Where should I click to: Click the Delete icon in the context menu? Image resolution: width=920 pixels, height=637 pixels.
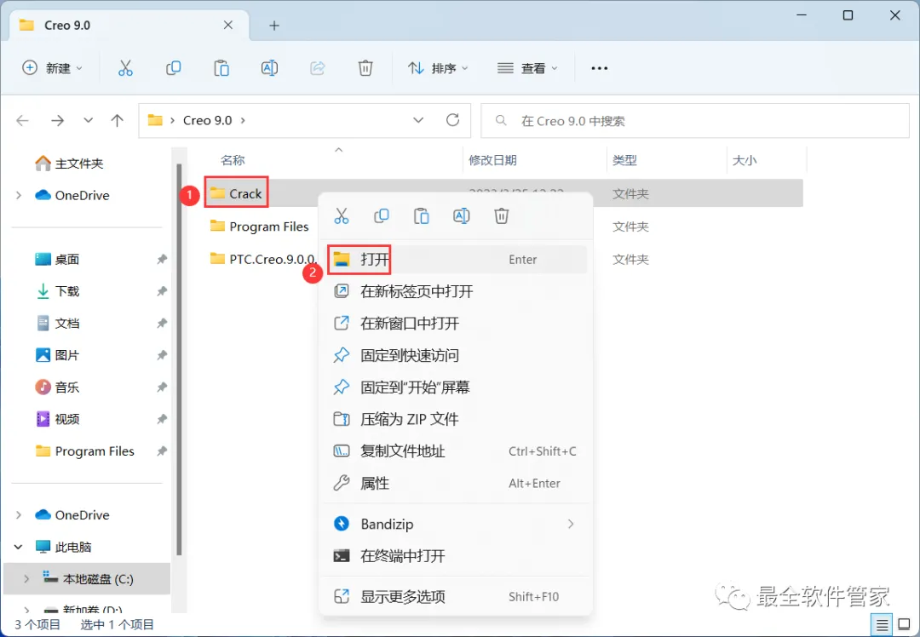coord(501,215)
